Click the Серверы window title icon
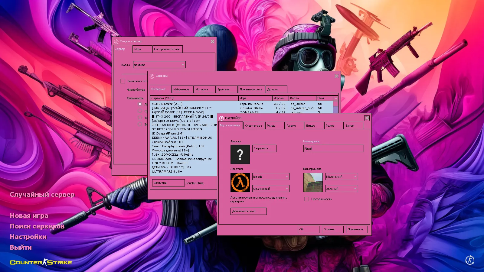 click(x=152, y=76)
